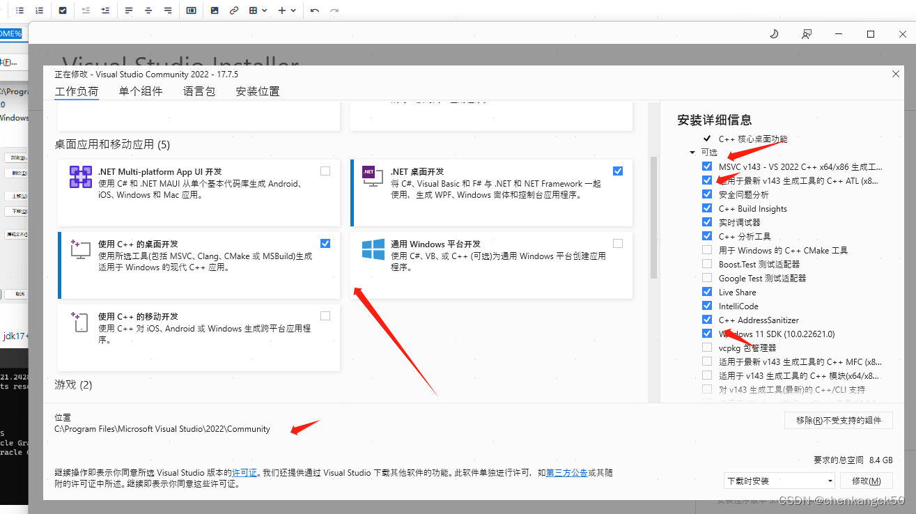Viewport: 916px width, 514px height.
Task: Open the 第三方公告 link
Action: point(567,472)
